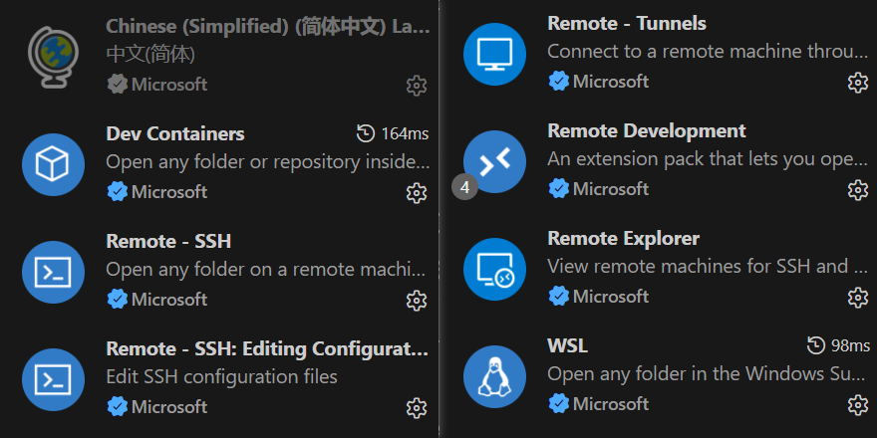The height and width of the screenshot is (438, 877).
Task: Select the Dev Containers extension title
Action: tap(175, 133)
